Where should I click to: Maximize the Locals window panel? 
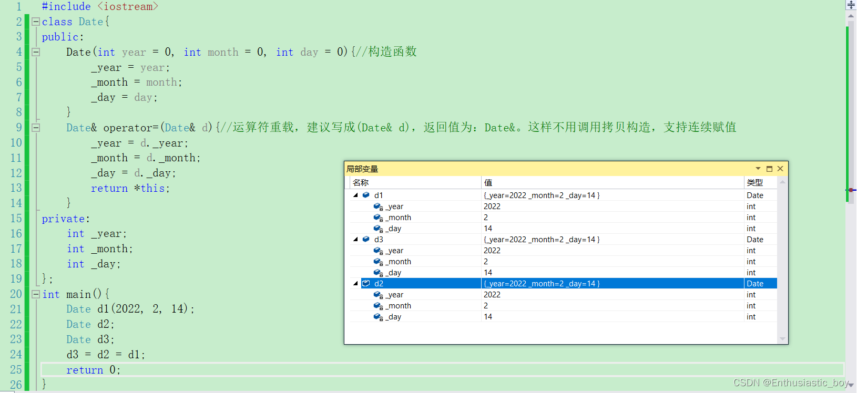769,169
